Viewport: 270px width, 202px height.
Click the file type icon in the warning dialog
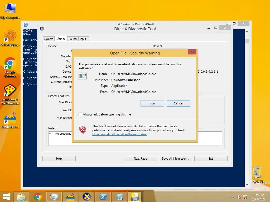click(x=83, y=76)
